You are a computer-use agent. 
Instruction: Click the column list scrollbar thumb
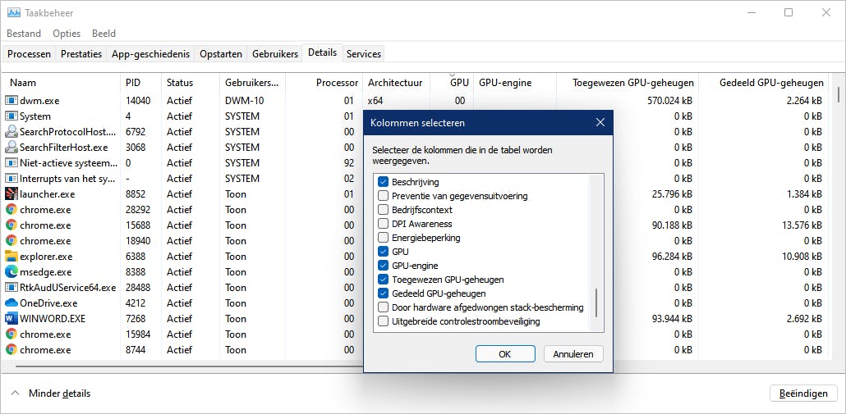coord(596,303)
